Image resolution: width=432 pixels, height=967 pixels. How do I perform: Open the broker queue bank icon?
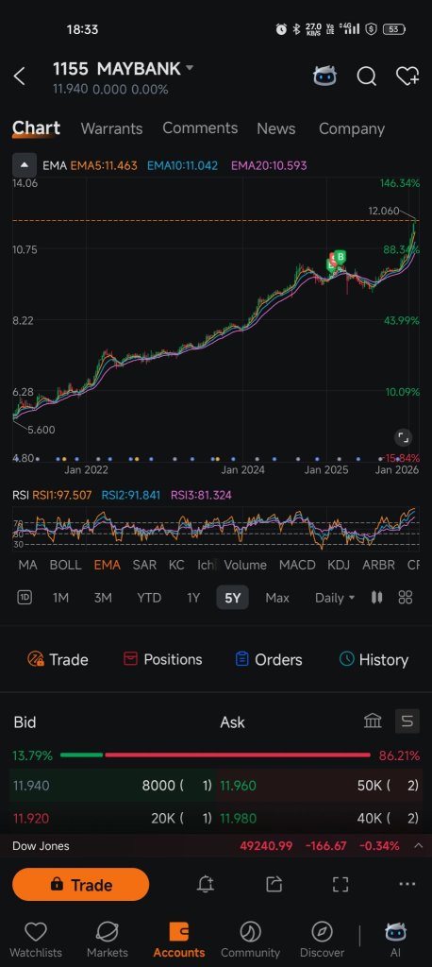[x=373, y=721]
